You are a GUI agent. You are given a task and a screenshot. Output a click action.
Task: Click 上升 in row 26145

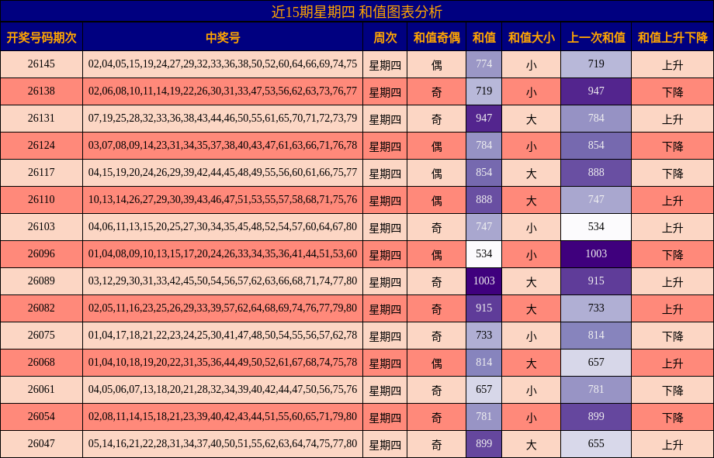pyautogui.click(x=673, y=65)
